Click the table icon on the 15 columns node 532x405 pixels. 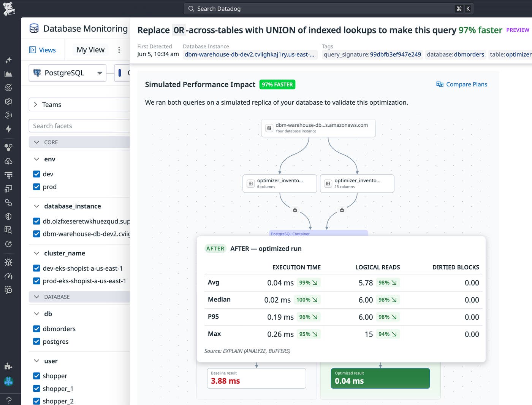pyautogui.click(x=328, y=183)
